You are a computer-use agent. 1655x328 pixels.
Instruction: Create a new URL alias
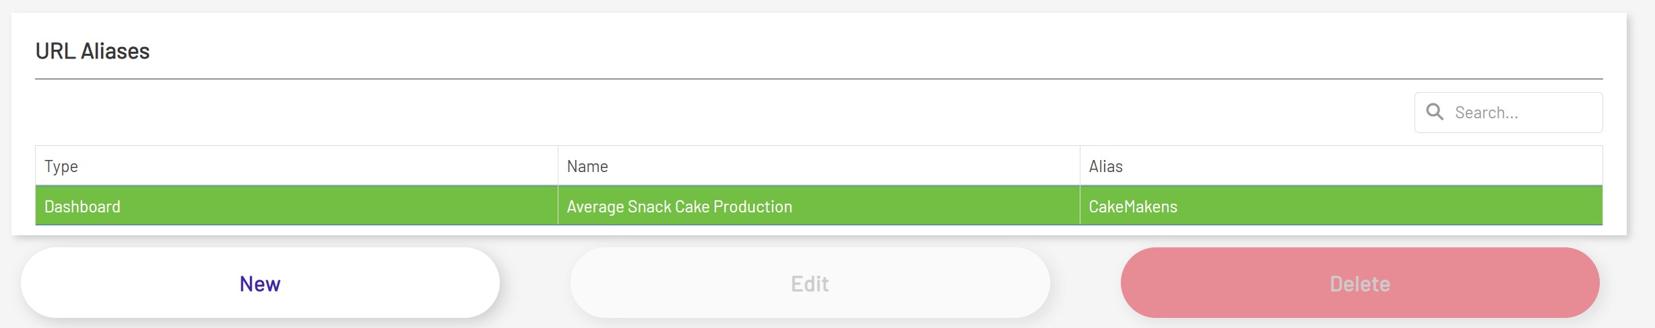click(260, 283)
